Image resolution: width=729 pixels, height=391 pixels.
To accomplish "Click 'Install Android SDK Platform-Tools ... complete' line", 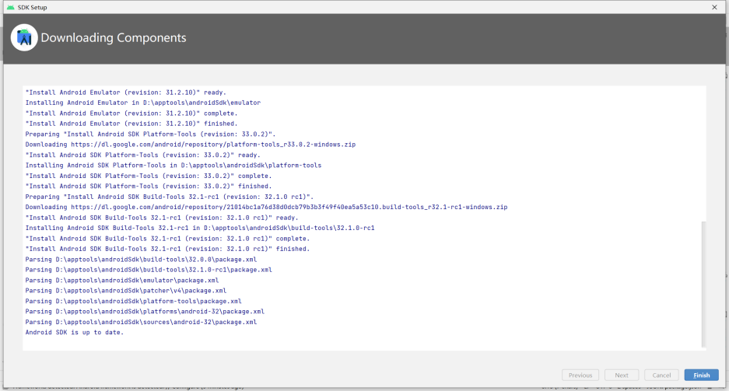I will (x=149, y=176).
